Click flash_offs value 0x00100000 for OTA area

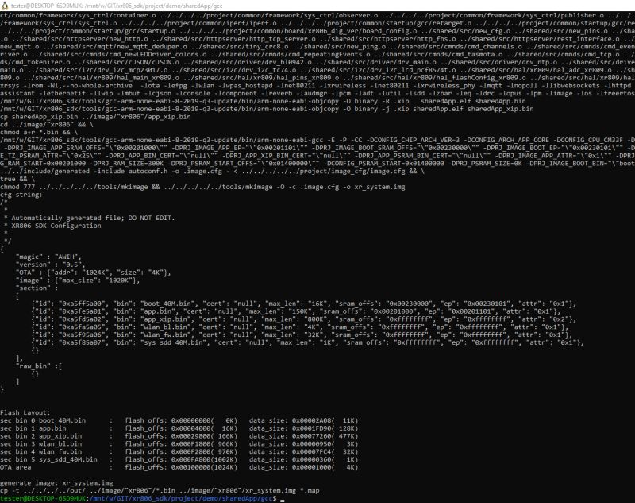pyautogui.click(x=190, y=467)
